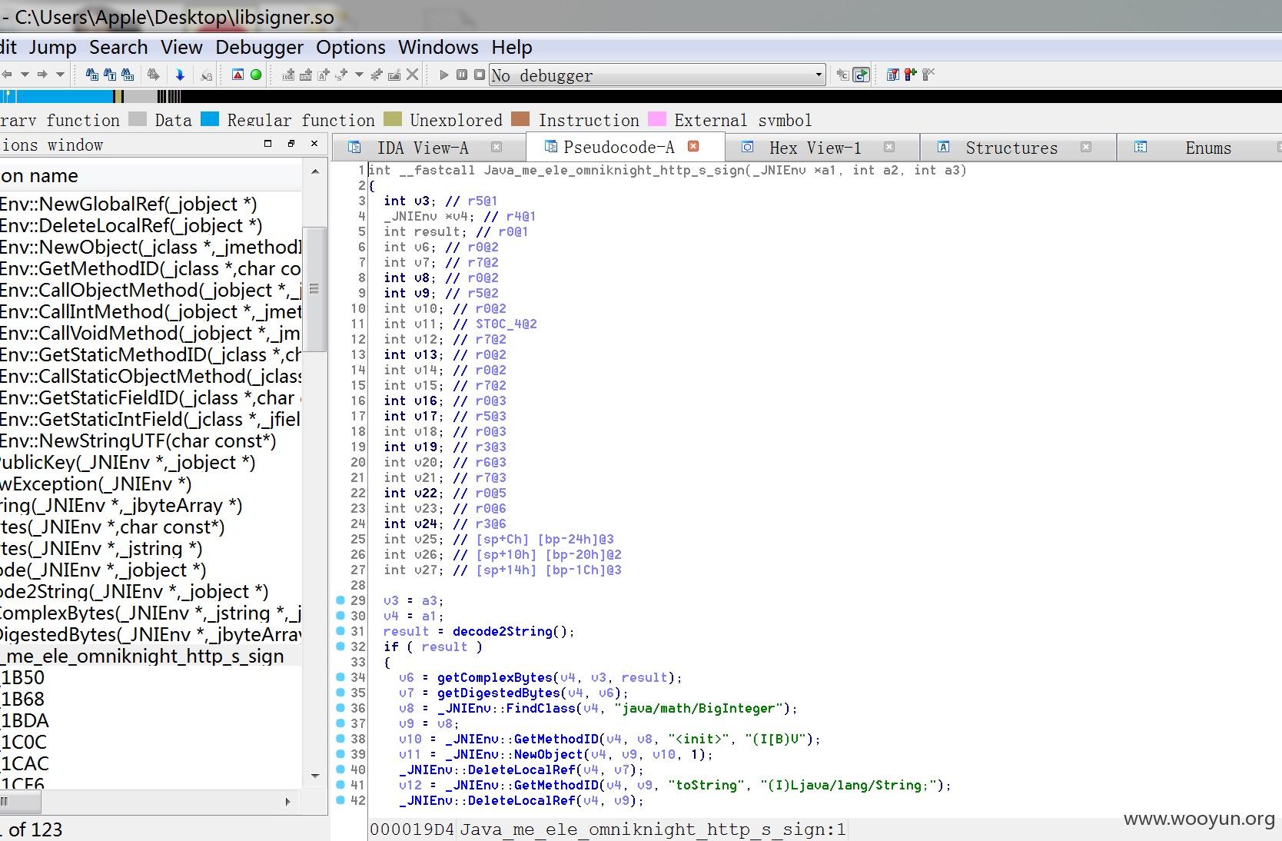Open the forward-history dropdown arrow
The image size is (1282, 841).
point(60,75)
